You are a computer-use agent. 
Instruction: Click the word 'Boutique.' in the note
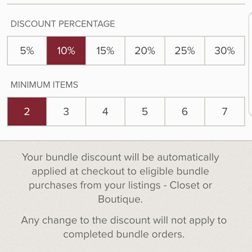120,199
